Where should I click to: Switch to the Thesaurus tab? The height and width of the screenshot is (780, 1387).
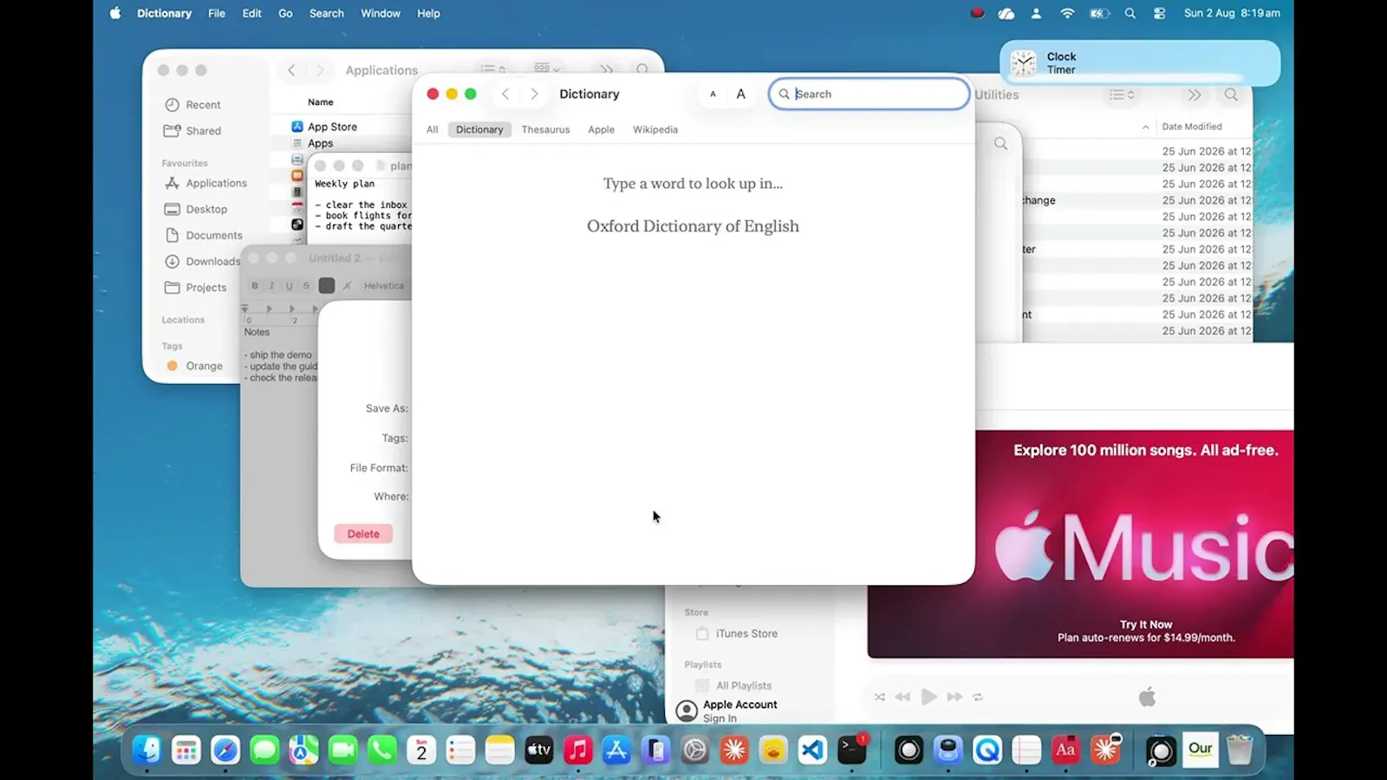[545, 130]
